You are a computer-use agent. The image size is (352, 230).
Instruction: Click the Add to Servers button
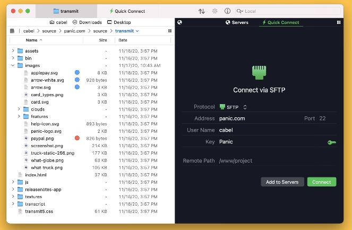coord(282,182)
